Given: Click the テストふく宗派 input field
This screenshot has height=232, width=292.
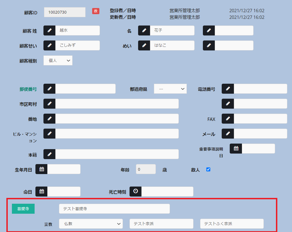Looking at the screenshot, I should (232, 224).
